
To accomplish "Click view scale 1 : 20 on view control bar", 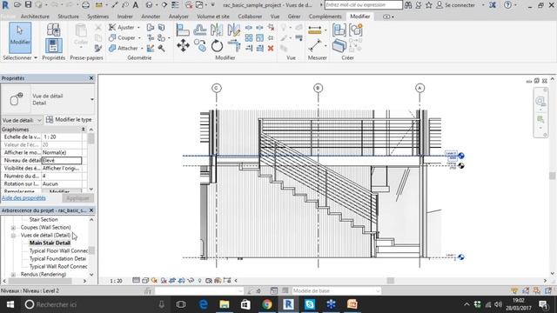I will [116, 281].
